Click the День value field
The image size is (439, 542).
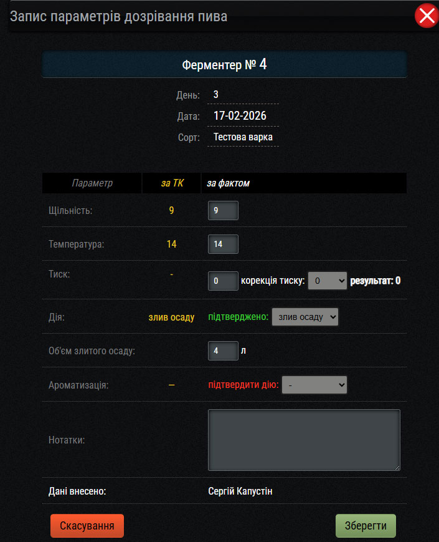(243, 95)
